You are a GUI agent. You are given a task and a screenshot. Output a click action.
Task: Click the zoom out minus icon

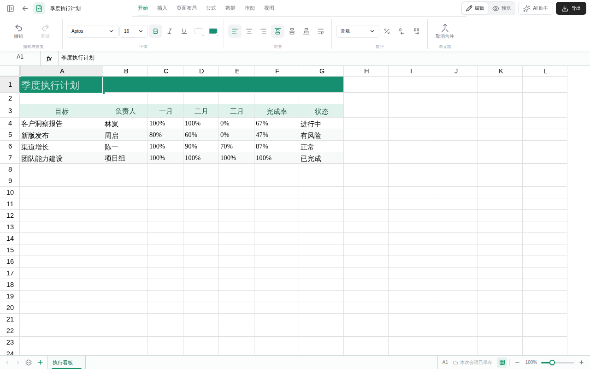click(x=517, y=363)
